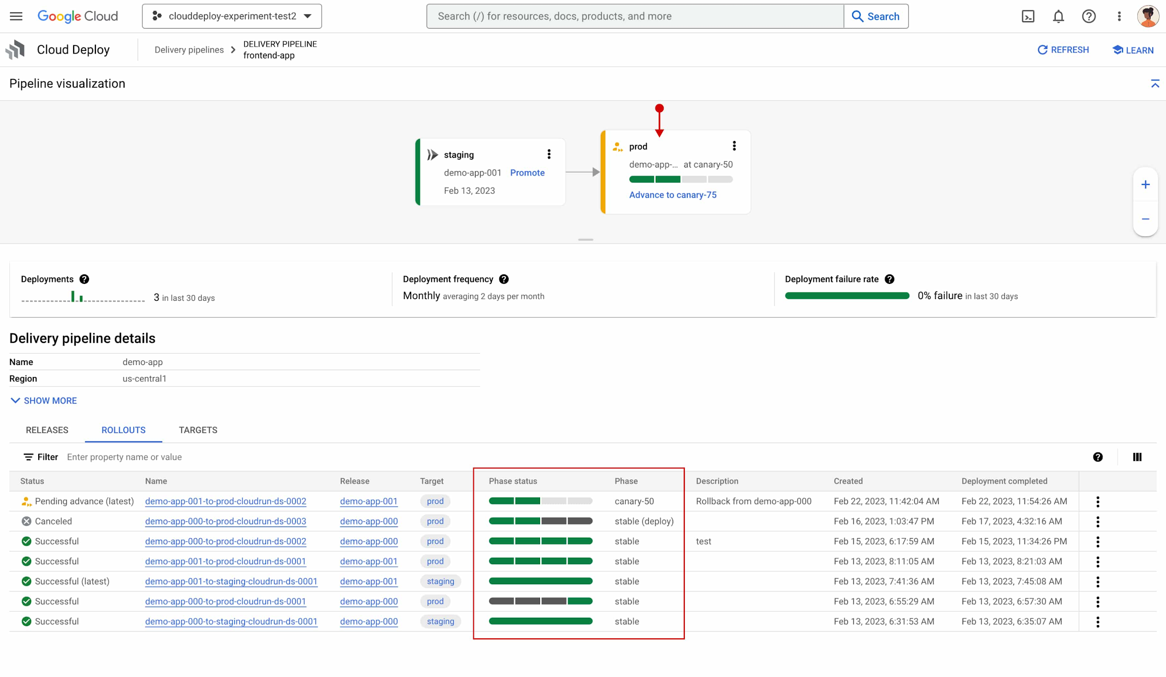Image resolution: width=1166 pixels, height=677 pixels.
Task: Open the LEARN panel
Action: click(1133, 50)
